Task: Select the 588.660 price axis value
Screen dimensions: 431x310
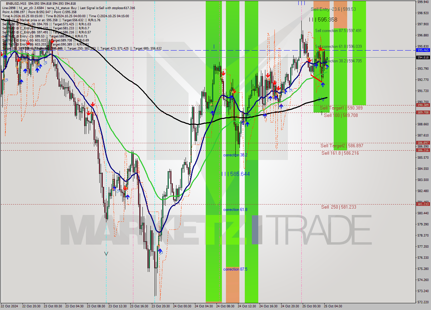Action: [423, 124]
